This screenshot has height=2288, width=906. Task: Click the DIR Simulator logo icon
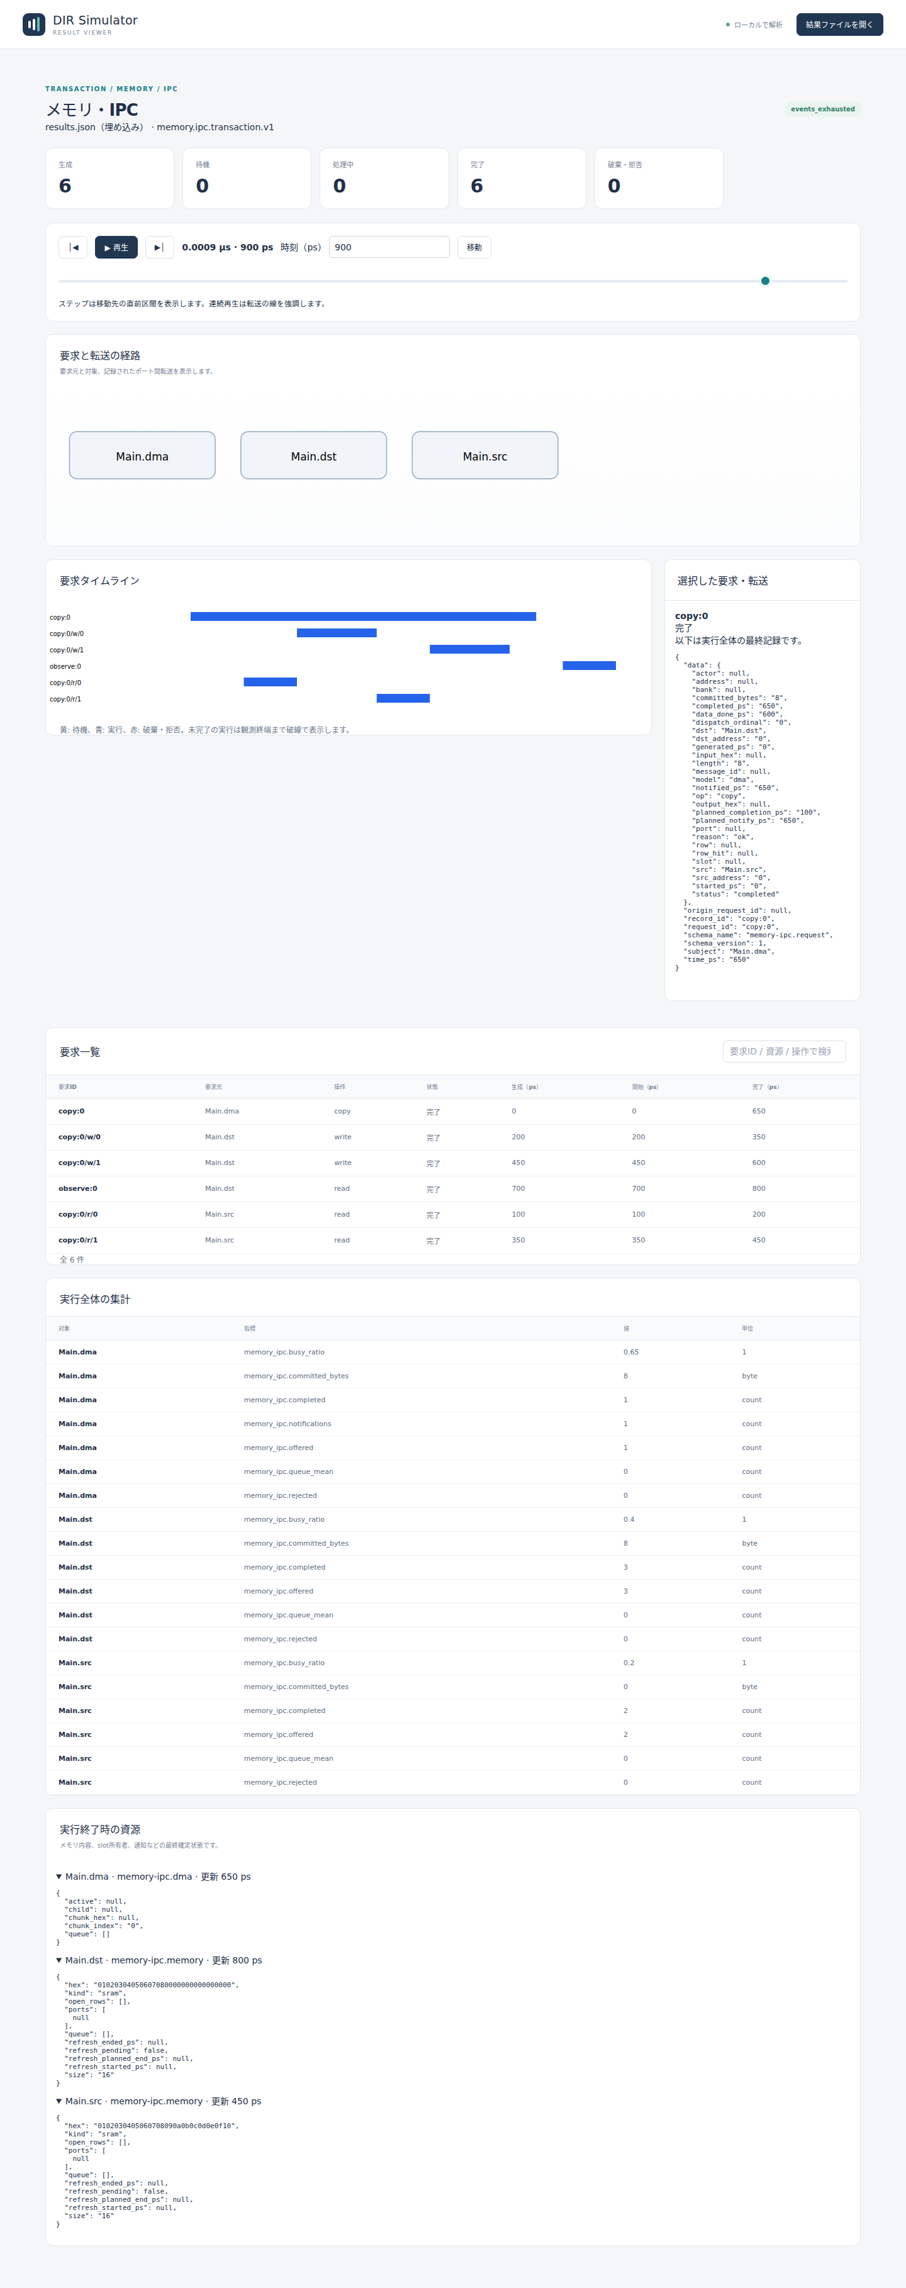pos(34,24)
